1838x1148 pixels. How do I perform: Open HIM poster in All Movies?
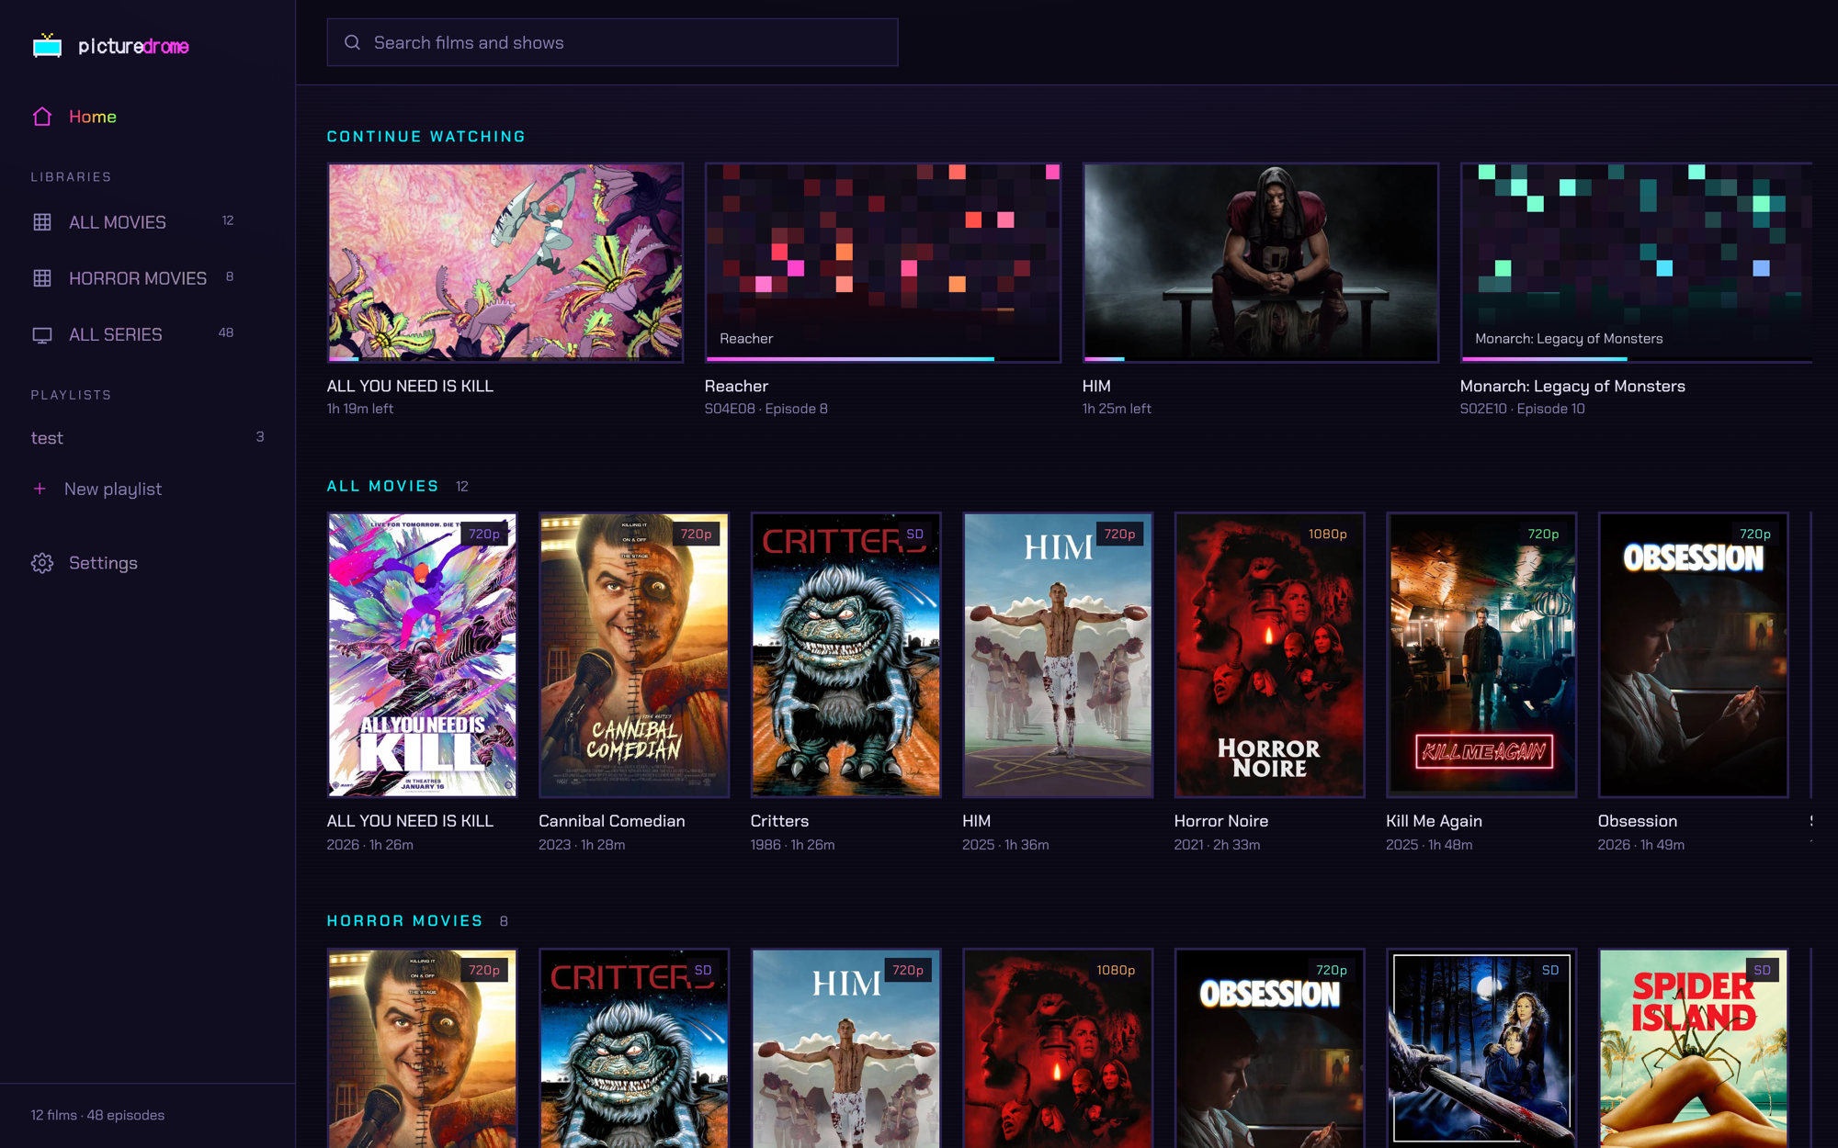1058,655
